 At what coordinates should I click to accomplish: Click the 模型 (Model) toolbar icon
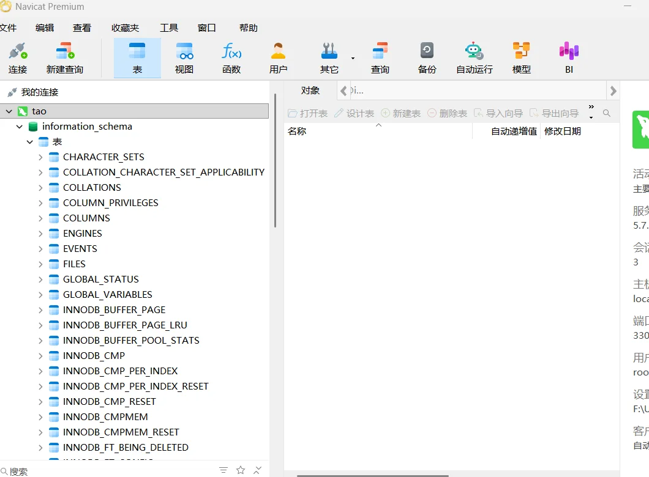pos(521,57)
